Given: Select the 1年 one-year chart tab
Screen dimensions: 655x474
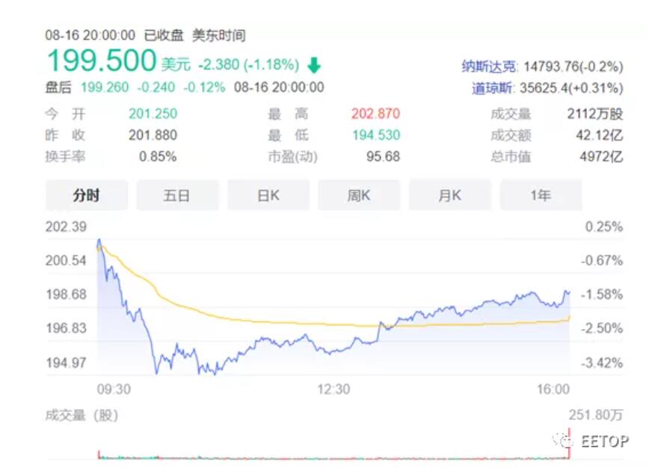Looking at the screenshot, I should (x=541, y=195).
